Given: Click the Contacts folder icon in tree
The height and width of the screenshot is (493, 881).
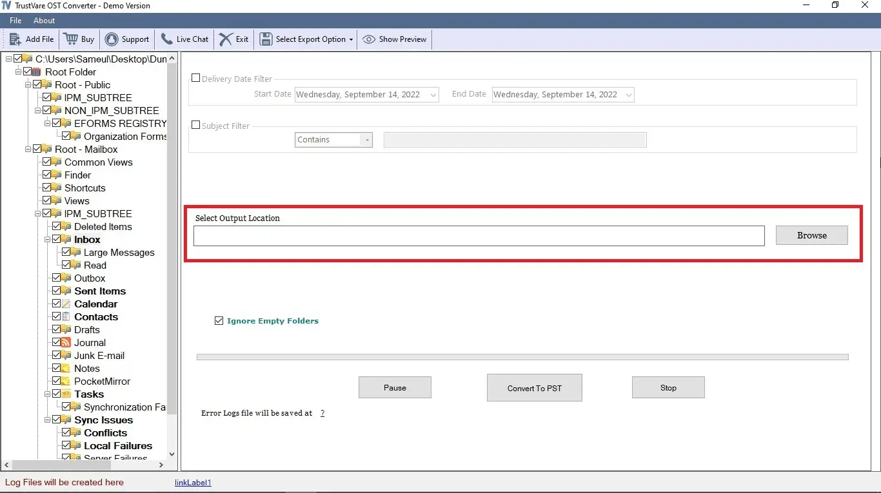Looking at the screenshot, I should pyautogui.click(x=66, y=316).
